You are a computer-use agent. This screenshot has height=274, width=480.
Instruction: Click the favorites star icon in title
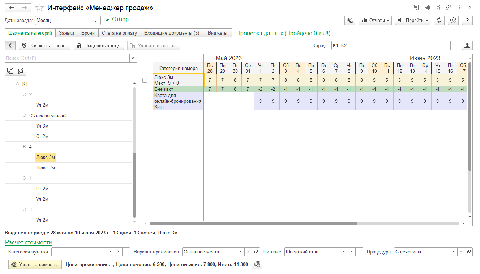pyautogui.click(x=40, y=8)
